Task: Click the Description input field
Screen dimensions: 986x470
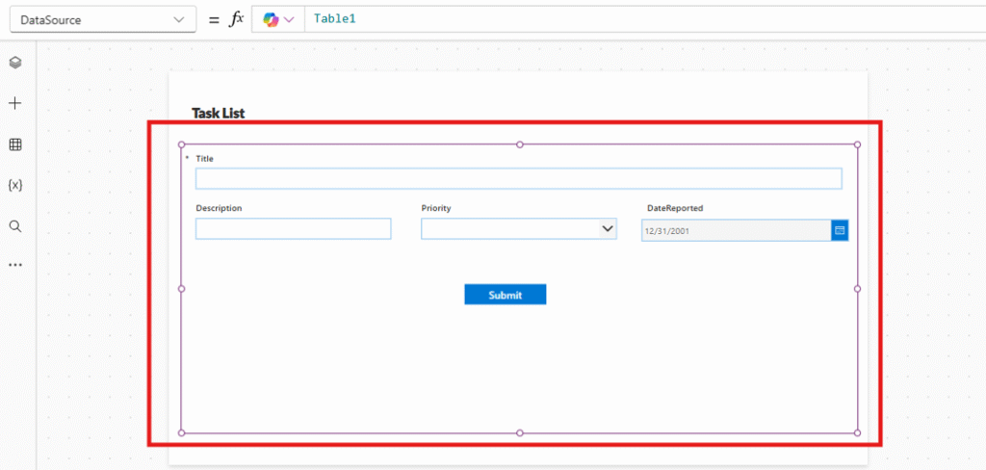Action: pos(293,229)
